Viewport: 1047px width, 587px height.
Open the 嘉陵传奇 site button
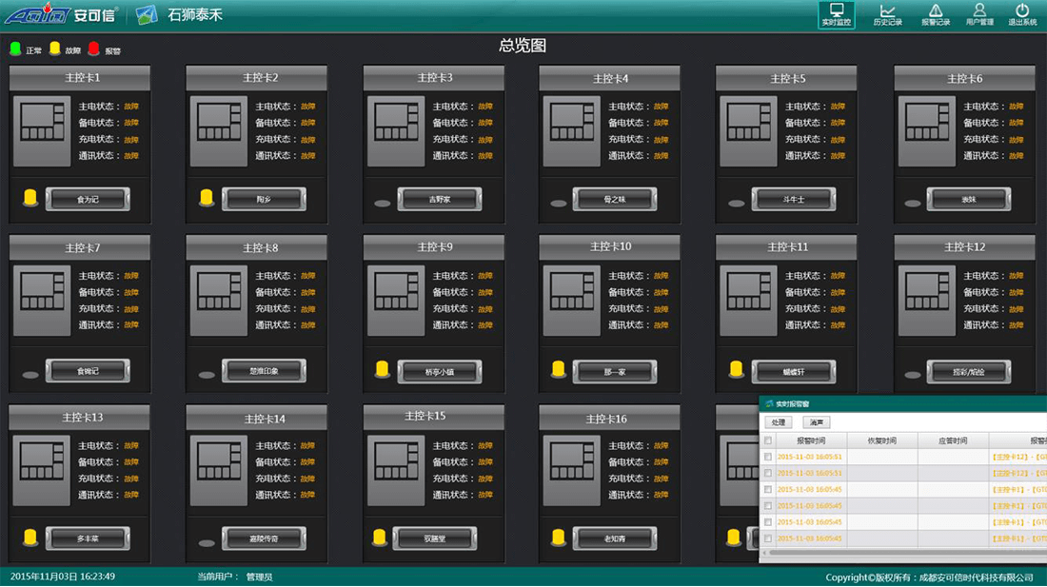(x=264, y=538)
